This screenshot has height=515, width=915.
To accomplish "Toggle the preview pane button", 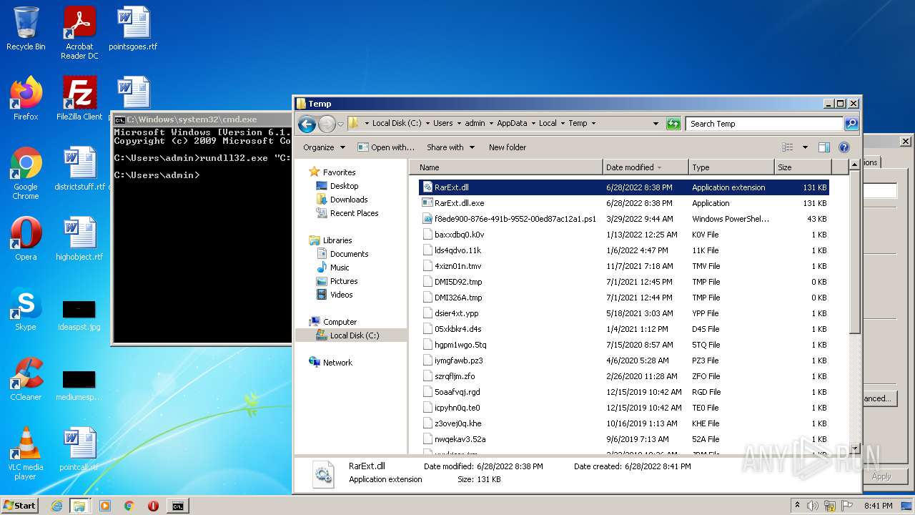I will point(823,147).
